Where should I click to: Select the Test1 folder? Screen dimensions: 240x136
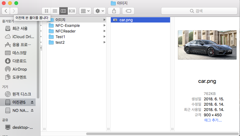[60, 37]
